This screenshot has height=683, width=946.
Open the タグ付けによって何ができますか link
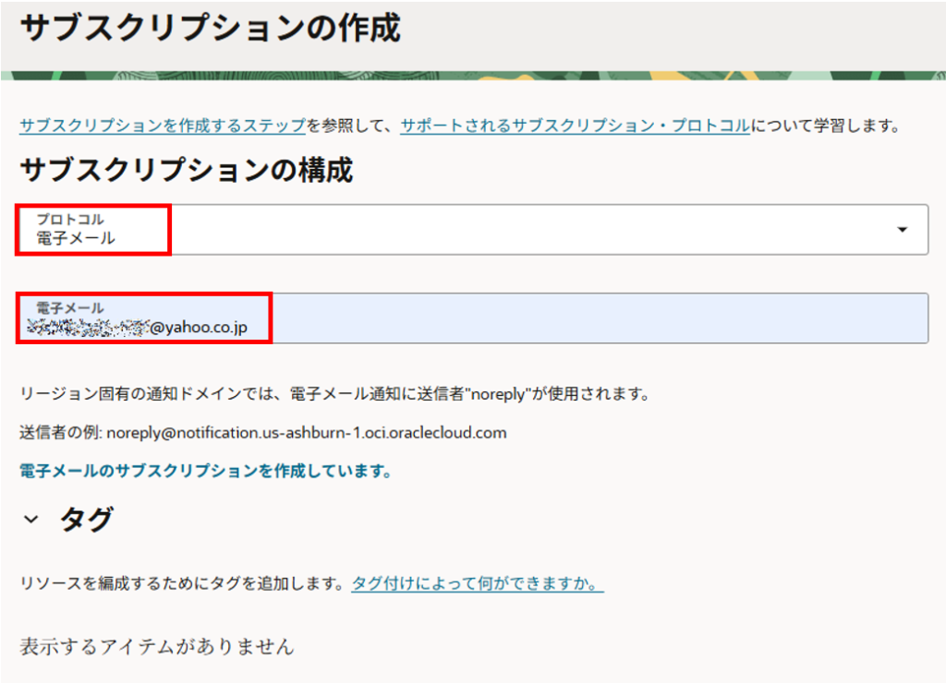[x=477, y=584]
